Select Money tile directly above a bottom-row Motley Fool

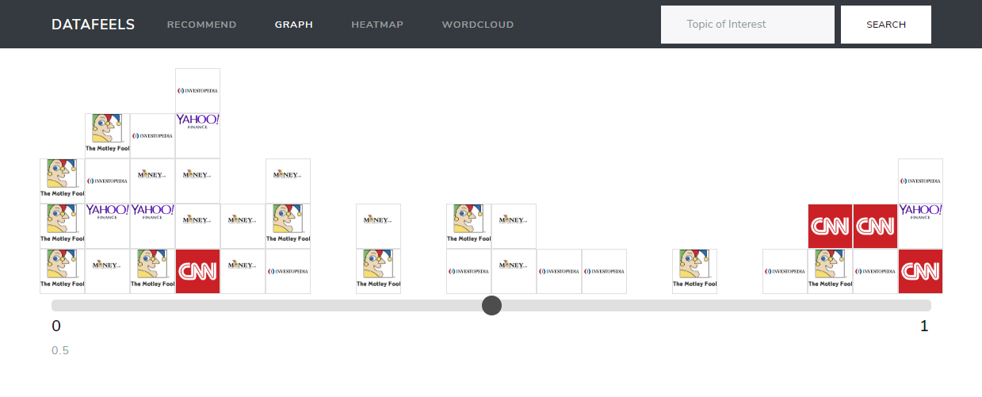point(378,226)
